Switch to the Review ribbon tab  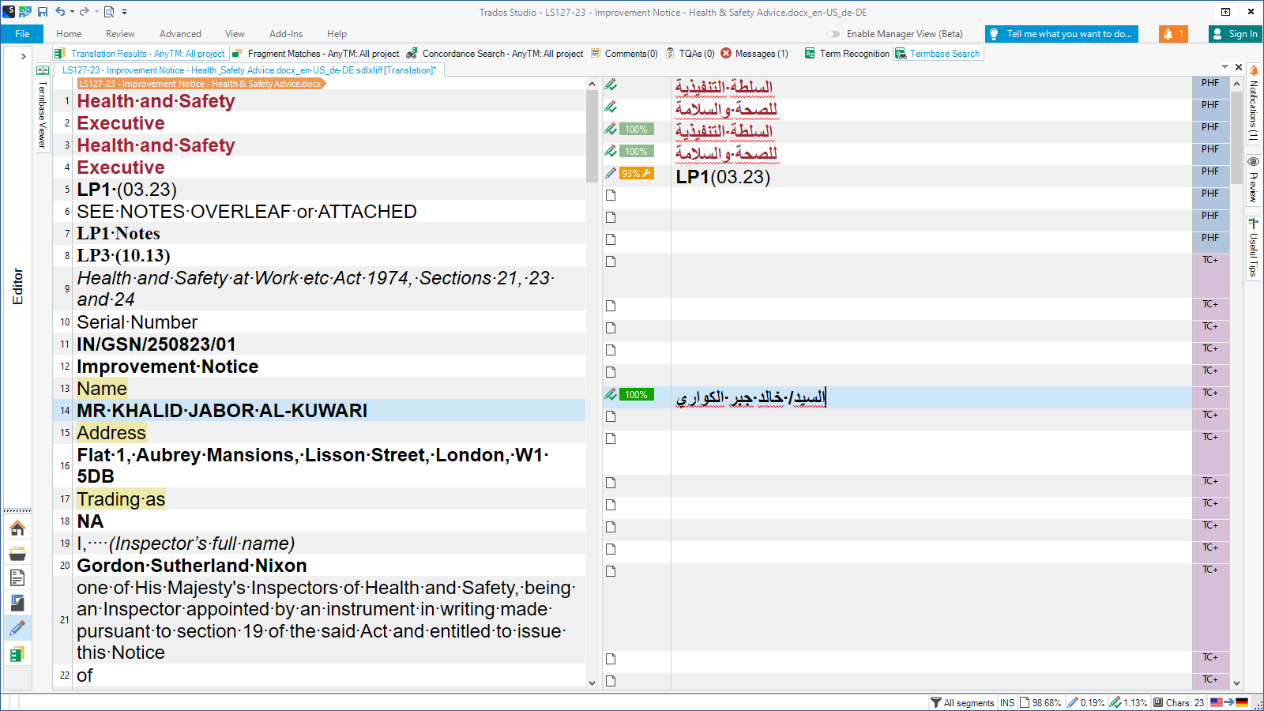pos(120,34)
